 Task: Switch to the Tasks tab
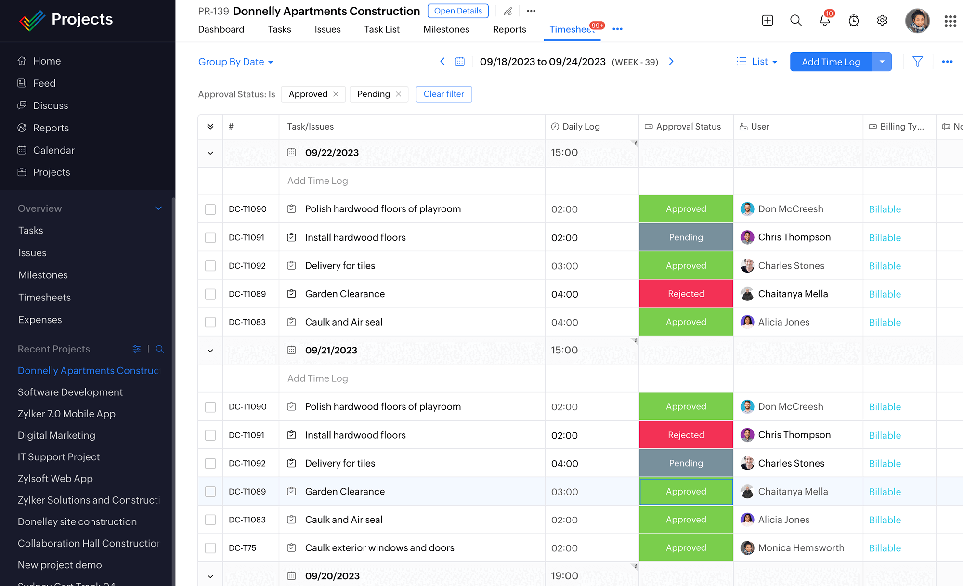click(x=278, y=29)
